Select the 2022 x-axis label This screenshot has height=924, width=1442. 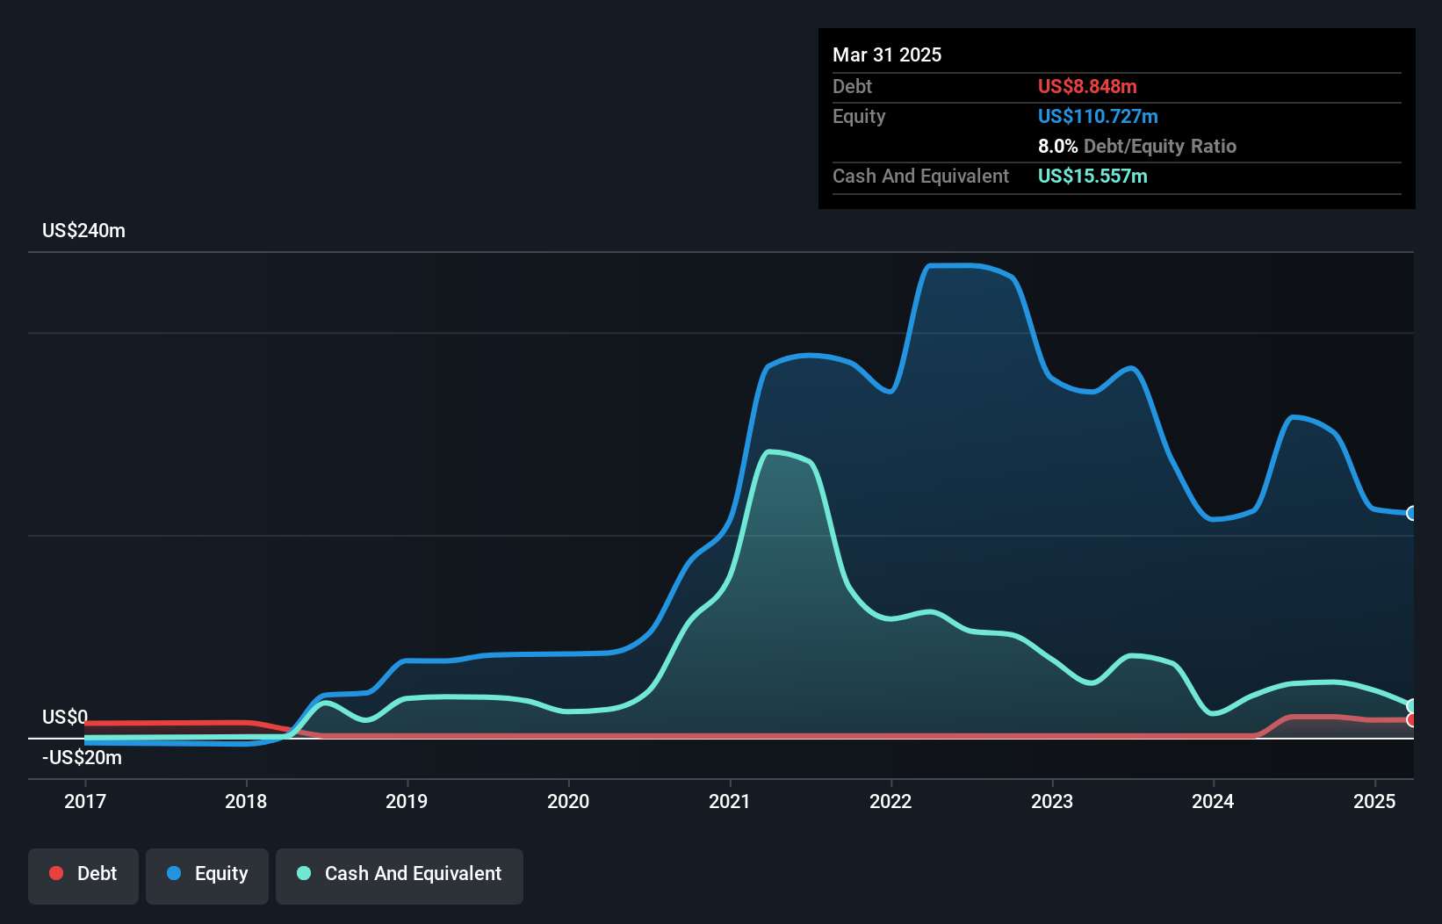890,801
